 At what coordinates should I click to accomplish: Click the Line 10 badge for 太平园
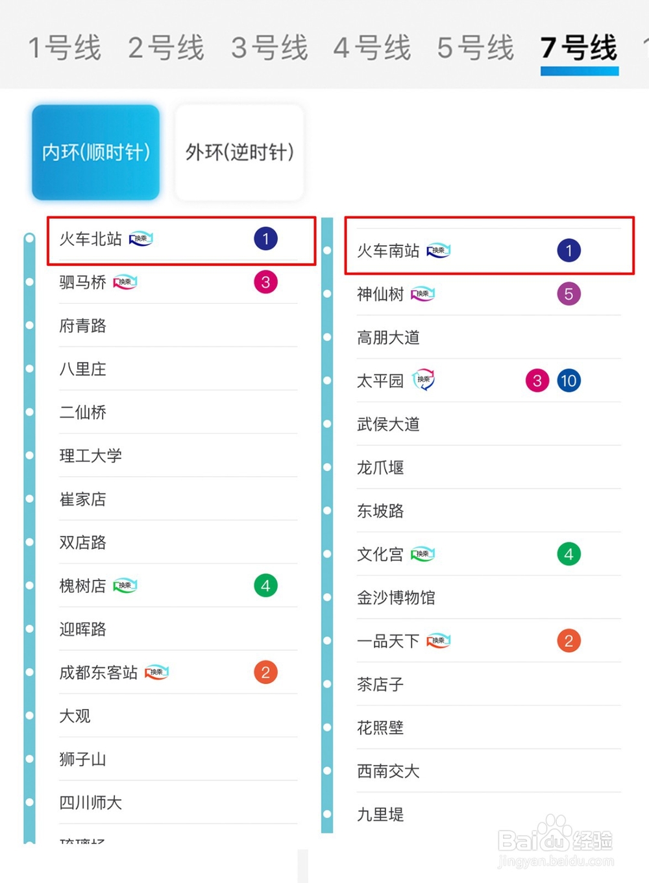pyautogui.click(x=569, y=381)
